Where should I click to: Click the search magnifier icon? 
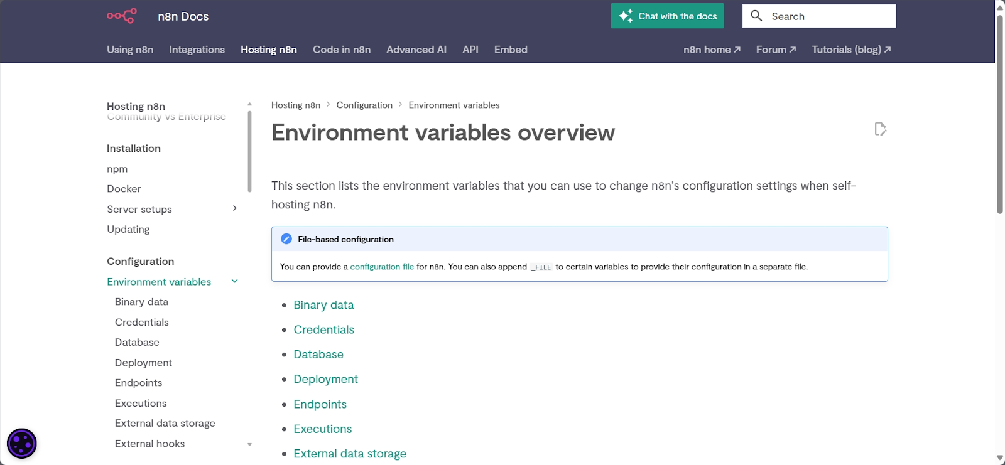pos(756,16)
